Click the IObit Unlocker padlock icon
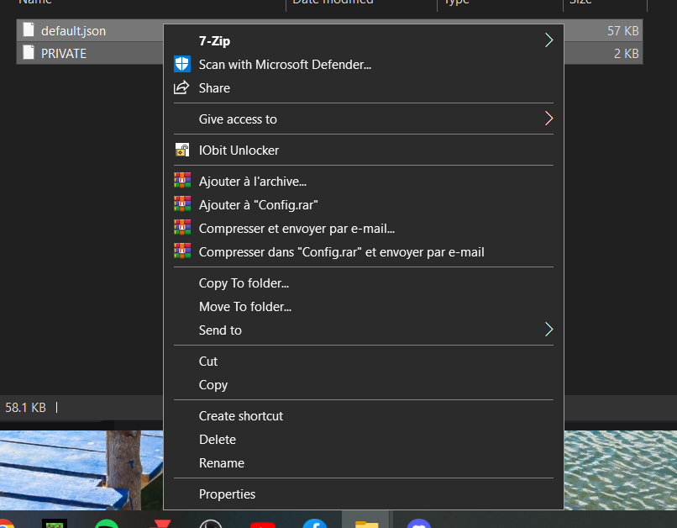The width and height of the screenshot is (677, 528). (182, 150)
